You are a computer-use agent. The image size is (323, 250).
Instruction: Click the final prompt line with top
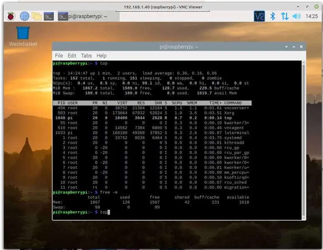pyautogui.click(x=81, y=212)
